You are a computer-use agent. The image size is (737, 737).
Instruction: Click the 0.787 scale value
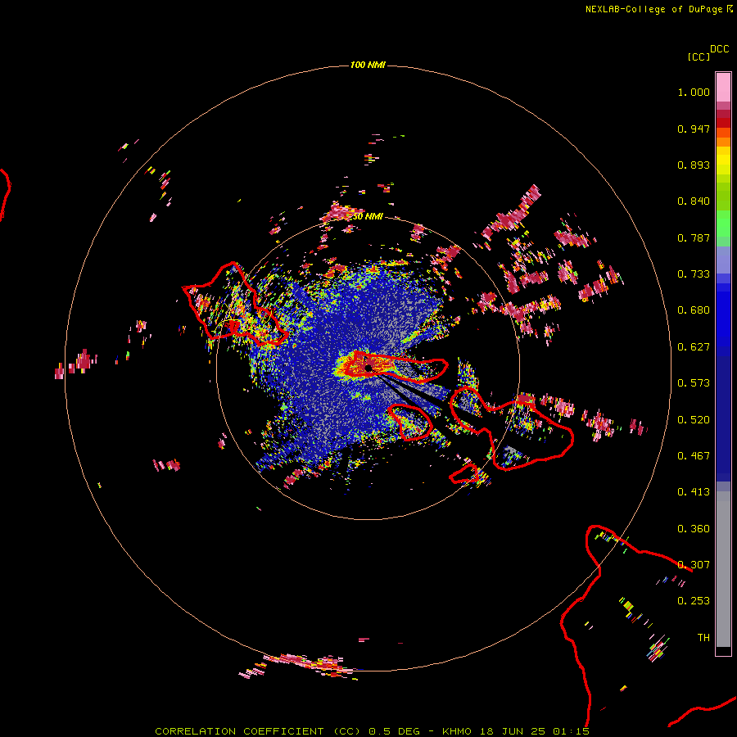(x=694, y=237)
